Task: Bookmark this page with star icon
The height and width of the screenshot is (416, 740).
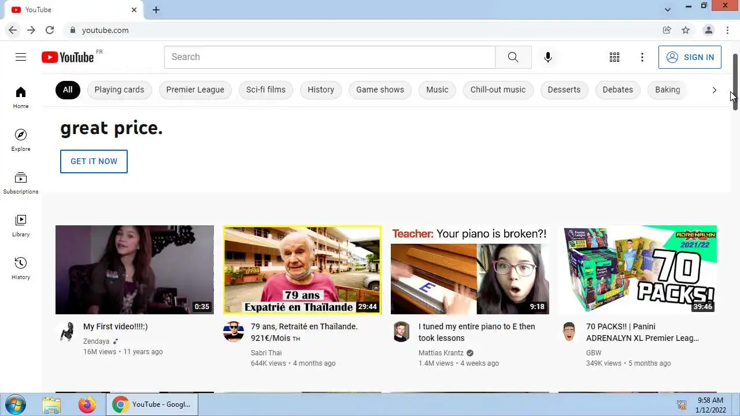Action: [x=686, y=30]
